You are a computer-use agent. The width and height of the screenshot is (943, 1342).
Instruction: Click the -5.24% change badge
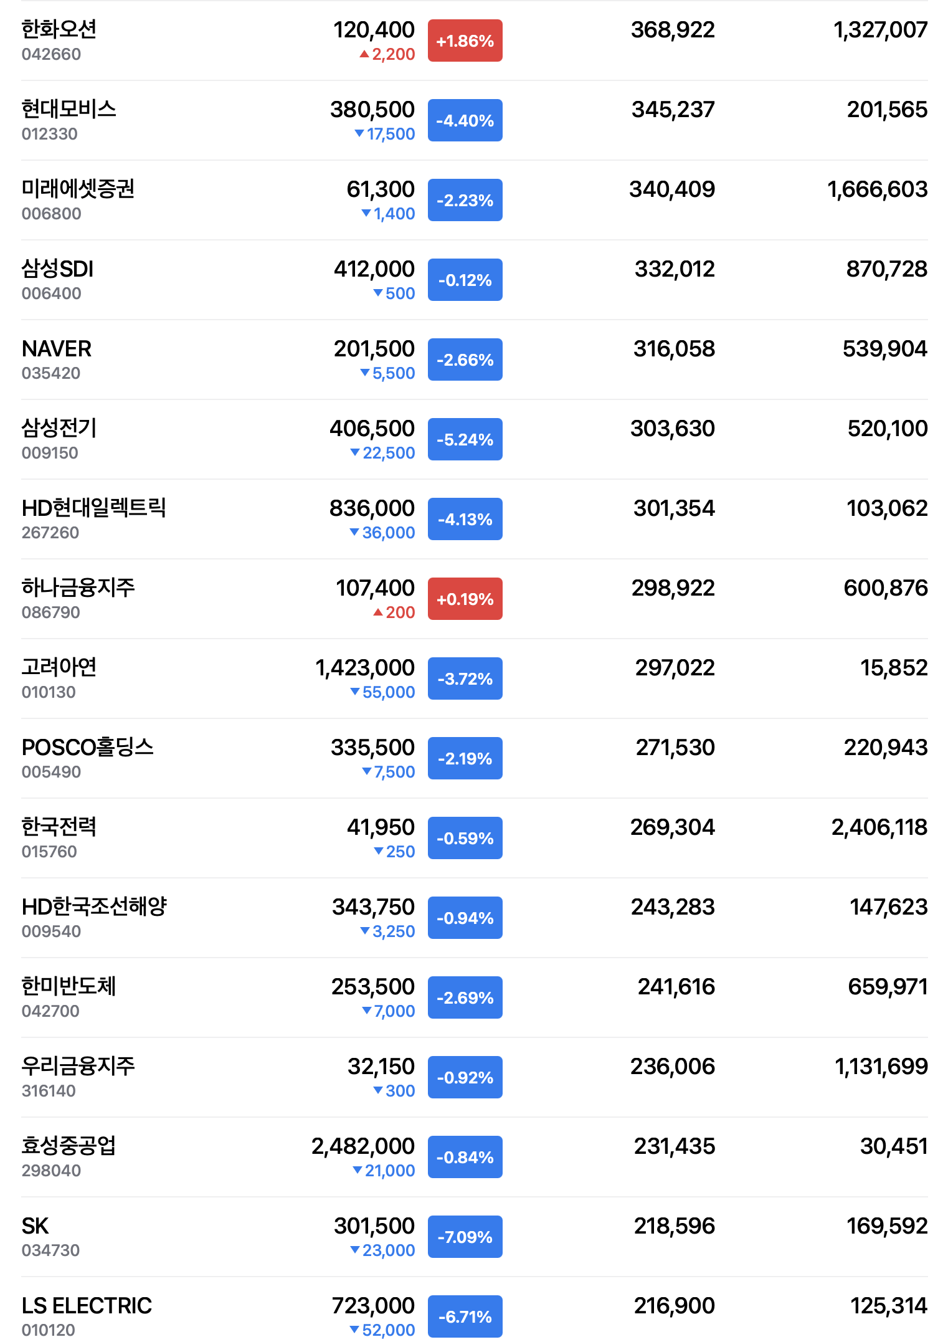coord(465,440)
